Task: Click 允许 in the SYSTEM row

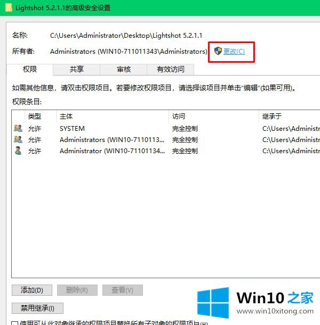Action: point(35,129)
